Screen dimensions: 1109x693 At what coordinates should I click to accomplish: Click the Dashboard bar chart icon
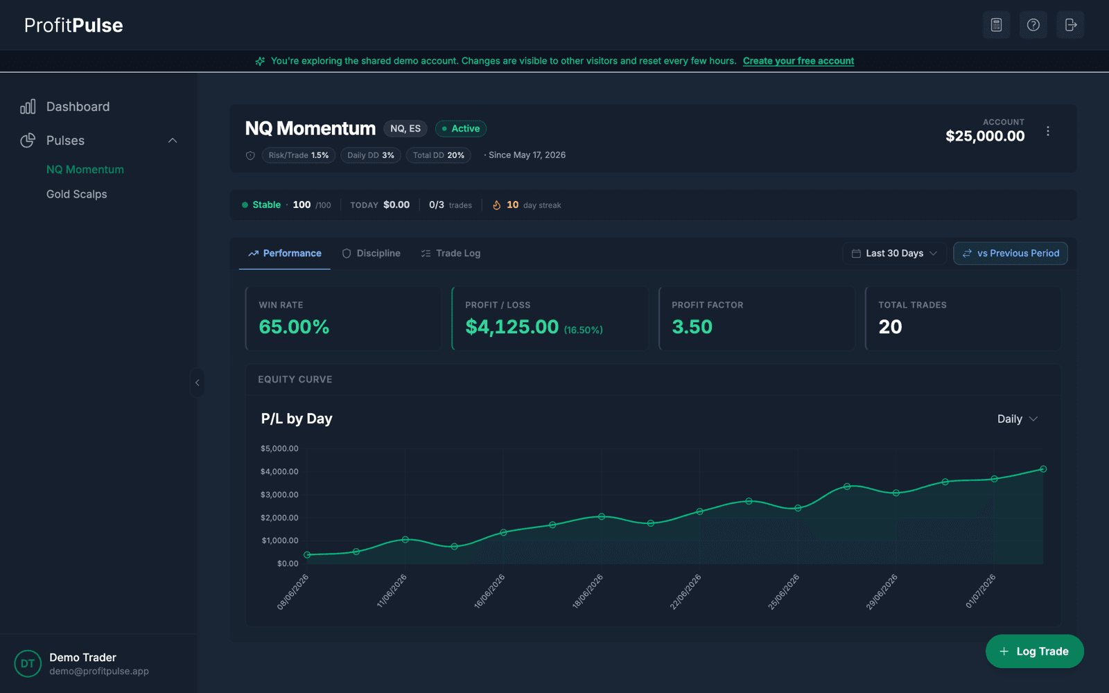(x=28, y=107)
